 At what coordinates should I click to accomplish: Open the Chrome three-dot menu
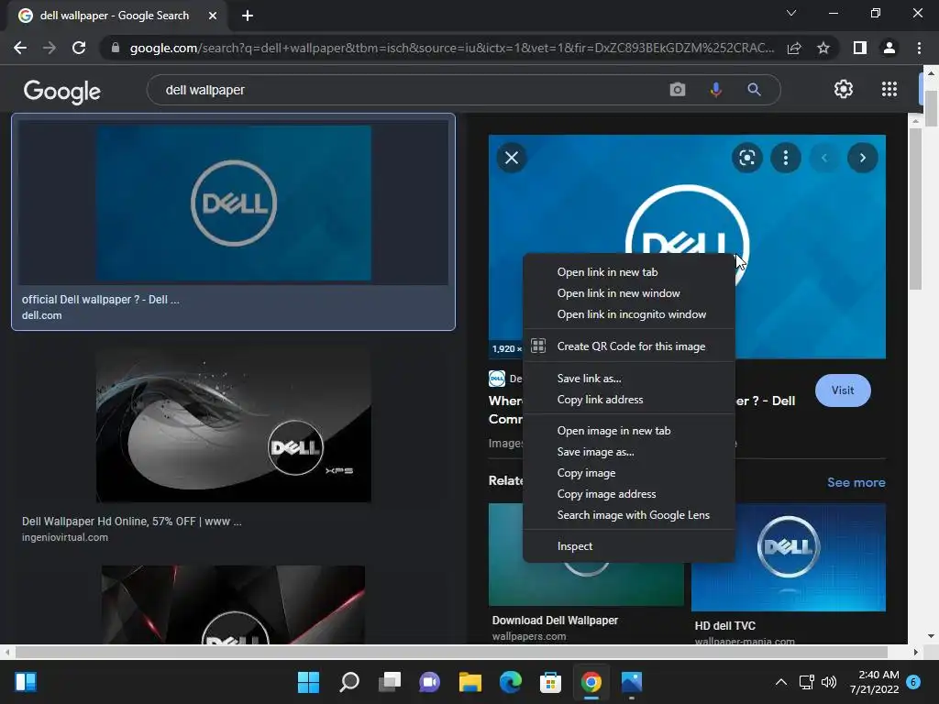click(x=919, y=48)
